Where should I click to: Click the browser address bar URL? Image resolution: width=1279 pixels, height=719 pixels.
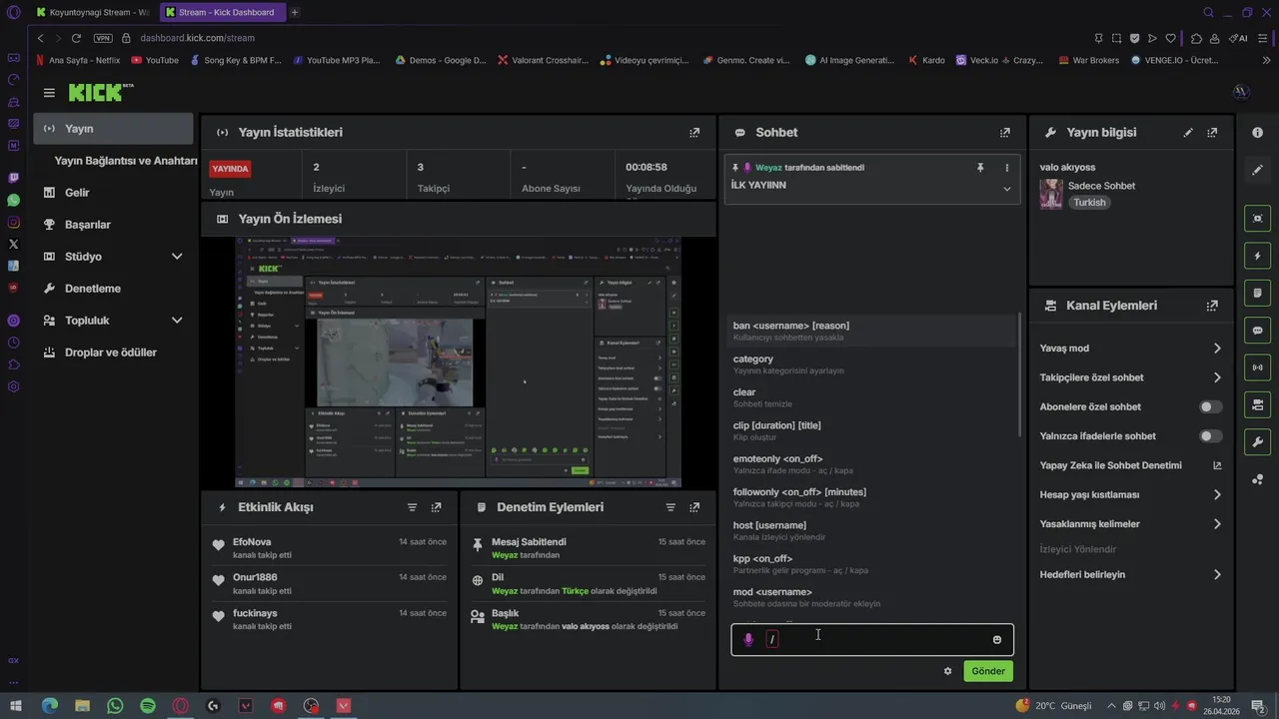197,38
